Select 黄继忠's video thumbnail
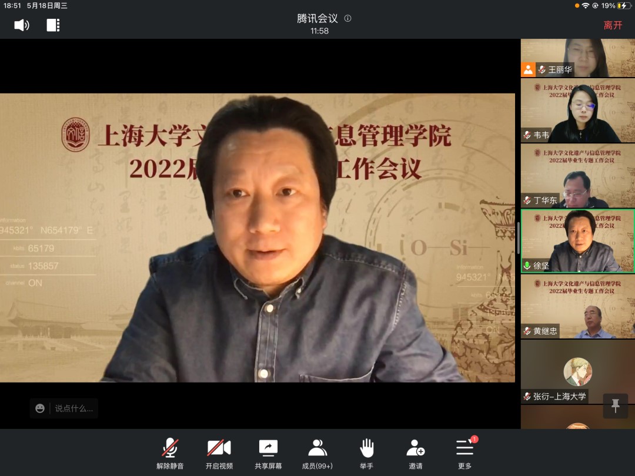The image size is (635, 476). coord(577,306)
